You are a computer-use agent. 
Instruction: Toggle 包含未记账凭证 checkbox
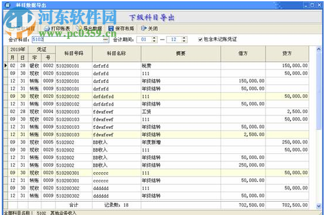pos(200,40)
